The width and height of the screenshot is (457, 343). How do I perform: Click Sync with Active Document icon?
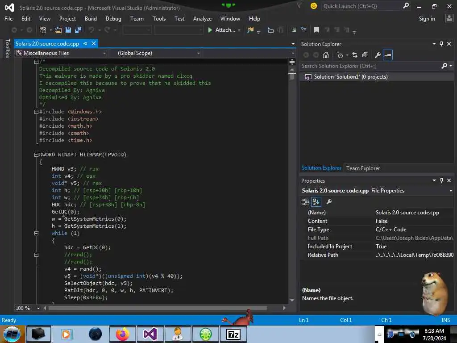point(355,55)
